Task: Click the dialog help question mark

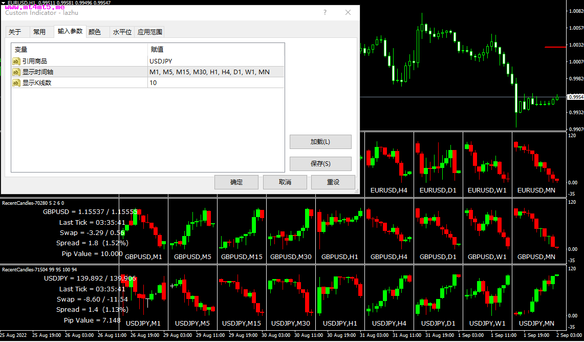Action: pos(325,12)
